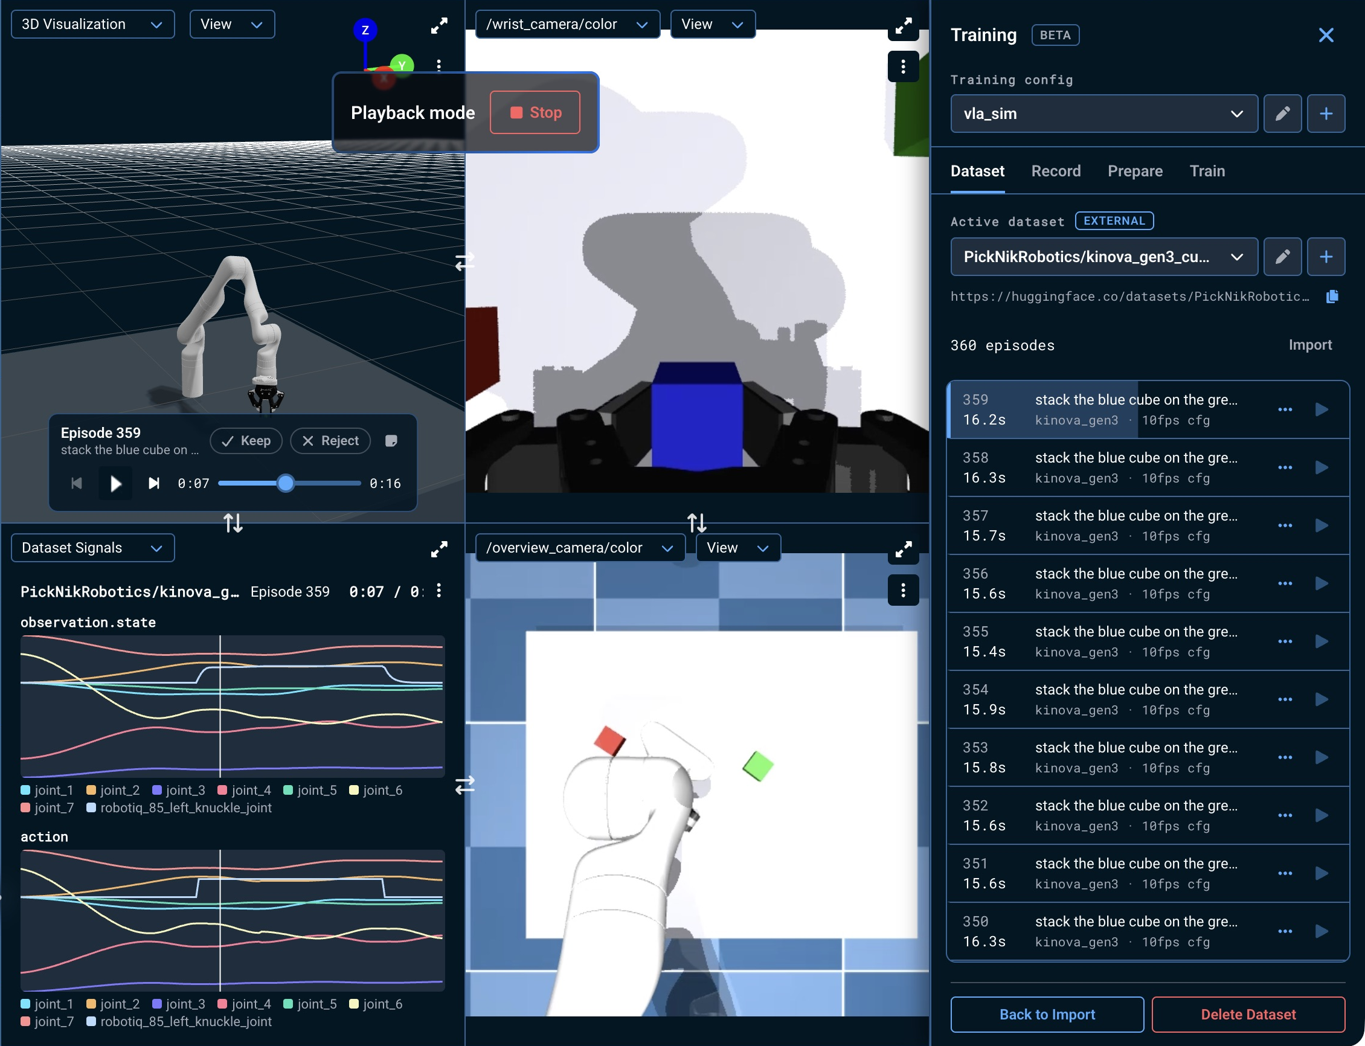This screenshot has width=1365, height=1046.
Task: Play episode 358 from the list
Action: point(1322,467)
